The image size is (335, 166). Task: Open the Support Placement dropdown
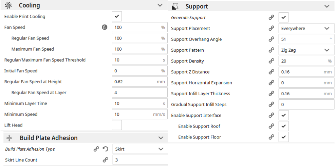pos(305,28)
